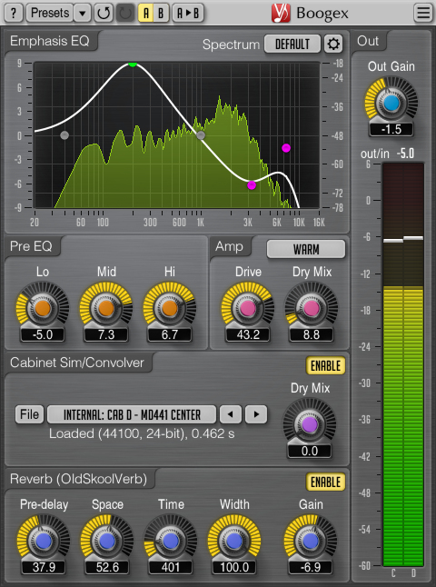Open the Presets menu
Image resolution: width=436 pixels, height=587 pixels.
pyautogui.click(x=49, y=13)
